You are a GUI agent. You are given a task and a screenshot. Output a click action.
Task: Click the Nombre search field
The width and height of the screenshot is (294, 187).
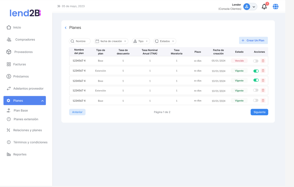[x=80, y=41]
